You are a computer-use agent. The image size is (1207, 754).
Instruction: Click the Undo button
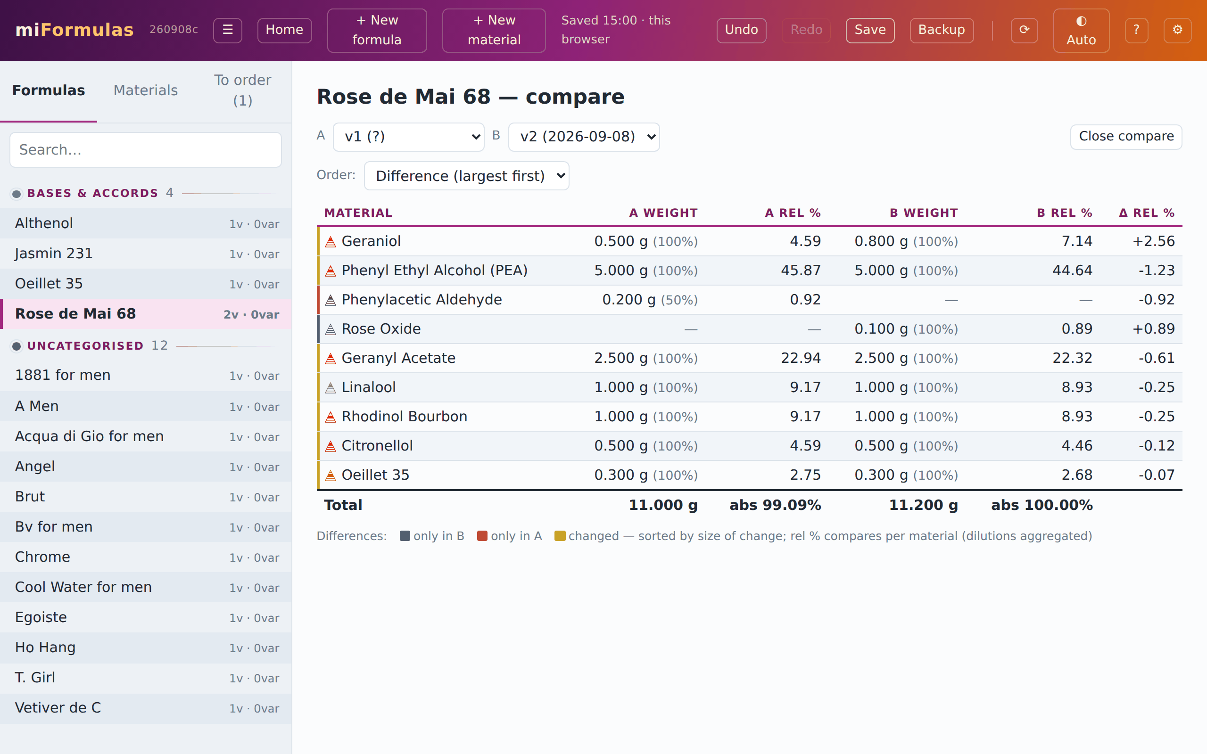741,30
